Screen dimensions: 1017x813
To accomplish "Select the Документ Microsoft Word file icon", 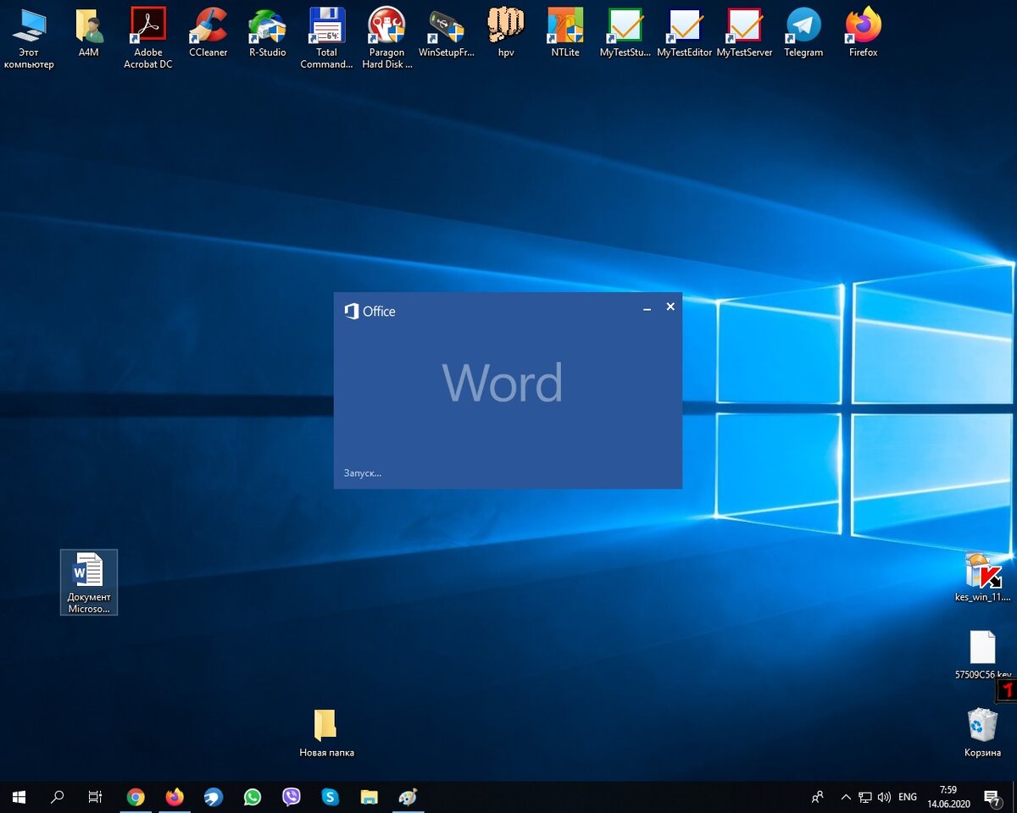I will [89, 583].
